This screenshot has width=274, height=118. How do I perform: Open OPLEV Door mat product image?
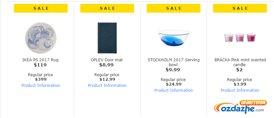pos(107,38)
